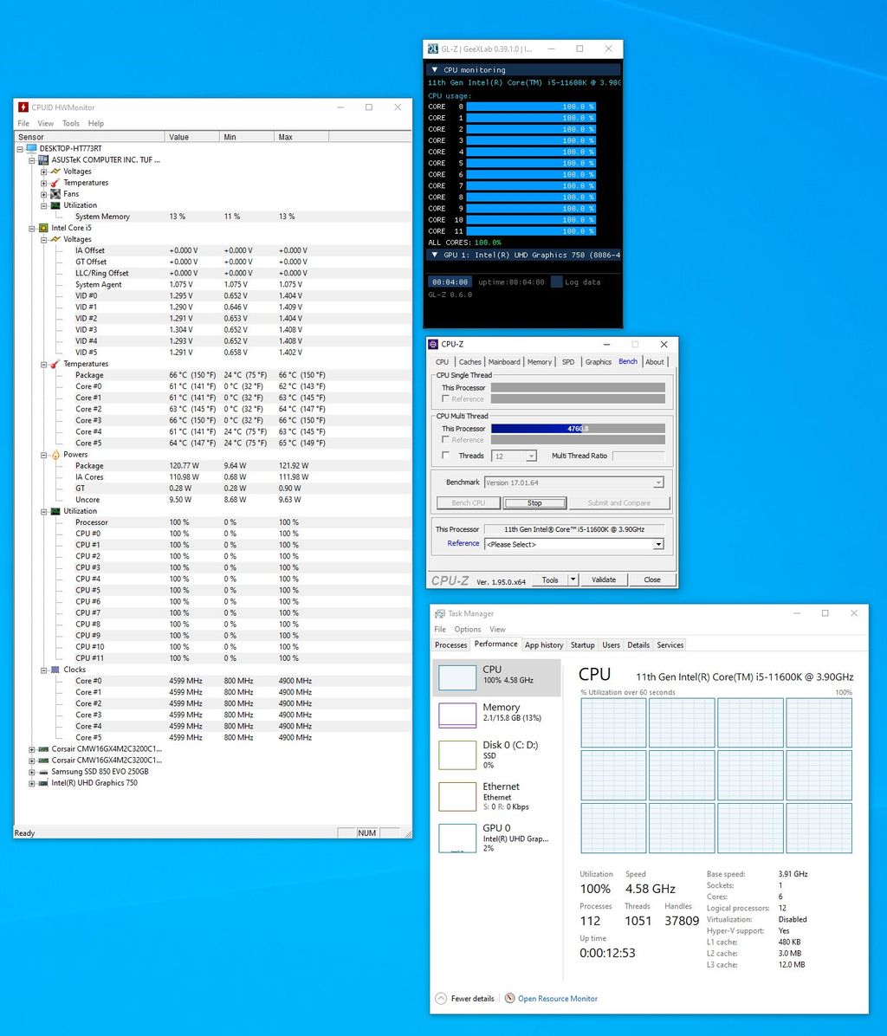Click the Close button in CPU-Z

pyautogui.click(x=652, y=580)
